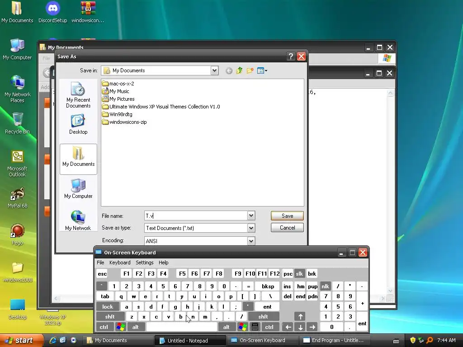
Task: Expand the File name dropdown arrow
Action: [x=251, y=216]
